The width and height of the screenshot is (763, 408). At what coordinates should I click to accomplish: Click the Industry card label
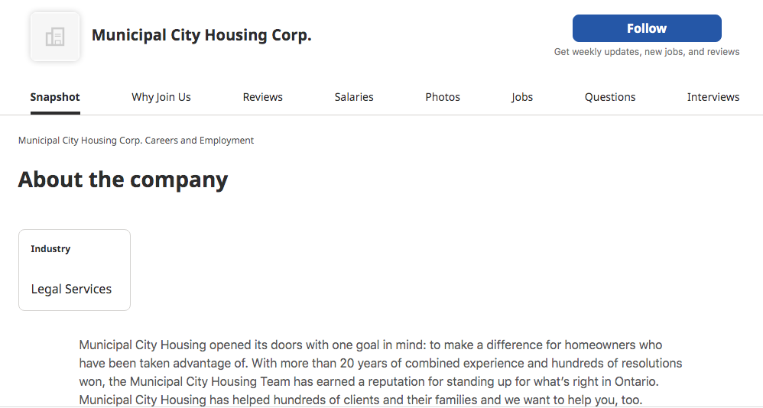pos(50,249)
